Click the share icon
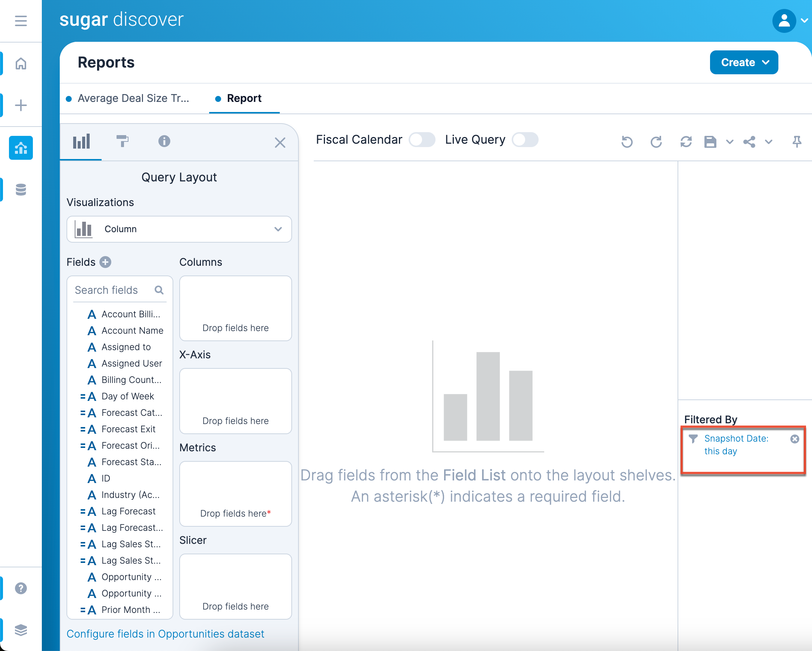This screenshot has width=812, height=651. click(749, 142)
